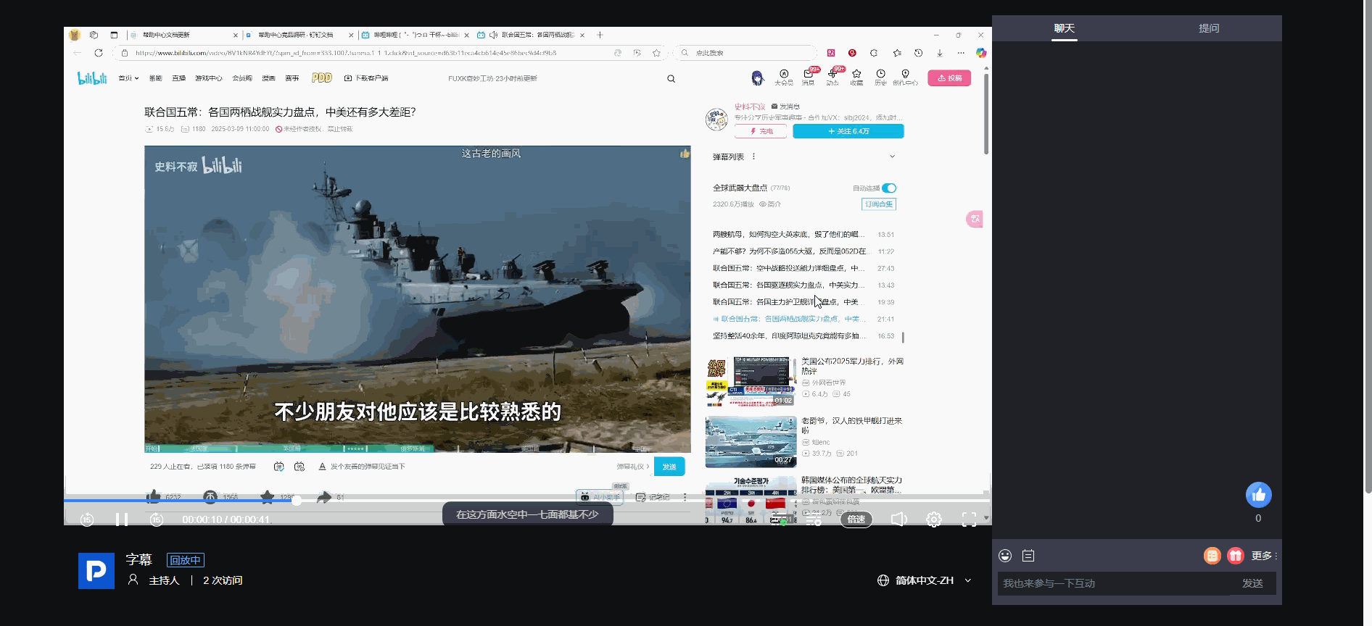
Task: Pause the replay with the pause button
Action: [x=122, y=519]
